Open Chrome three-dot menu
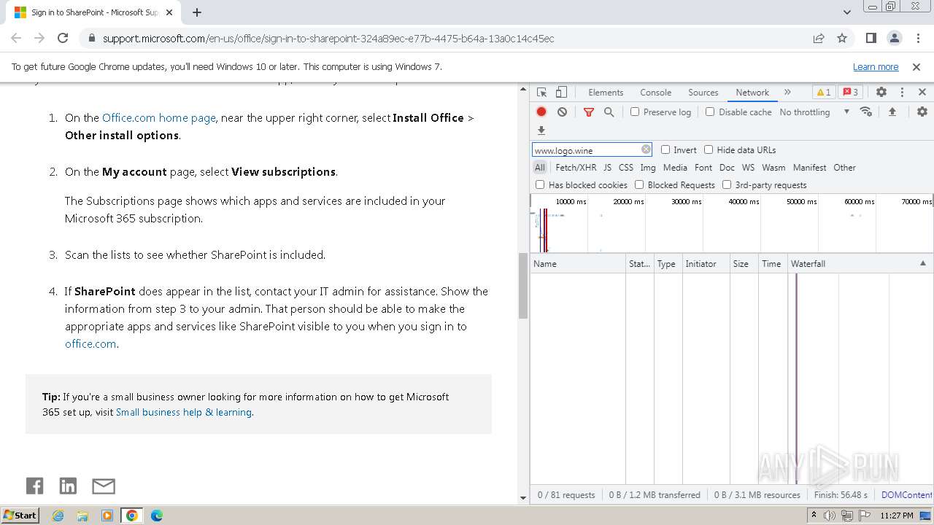 click(x=917, y=39)
